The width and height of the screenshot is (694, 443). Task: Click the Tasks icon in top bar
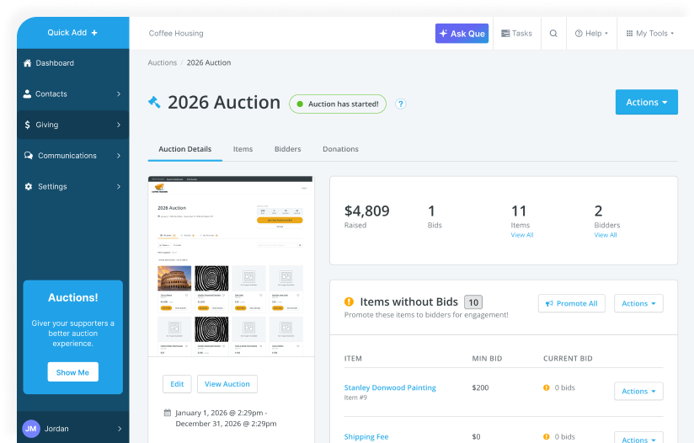click(x=506, y=34)
